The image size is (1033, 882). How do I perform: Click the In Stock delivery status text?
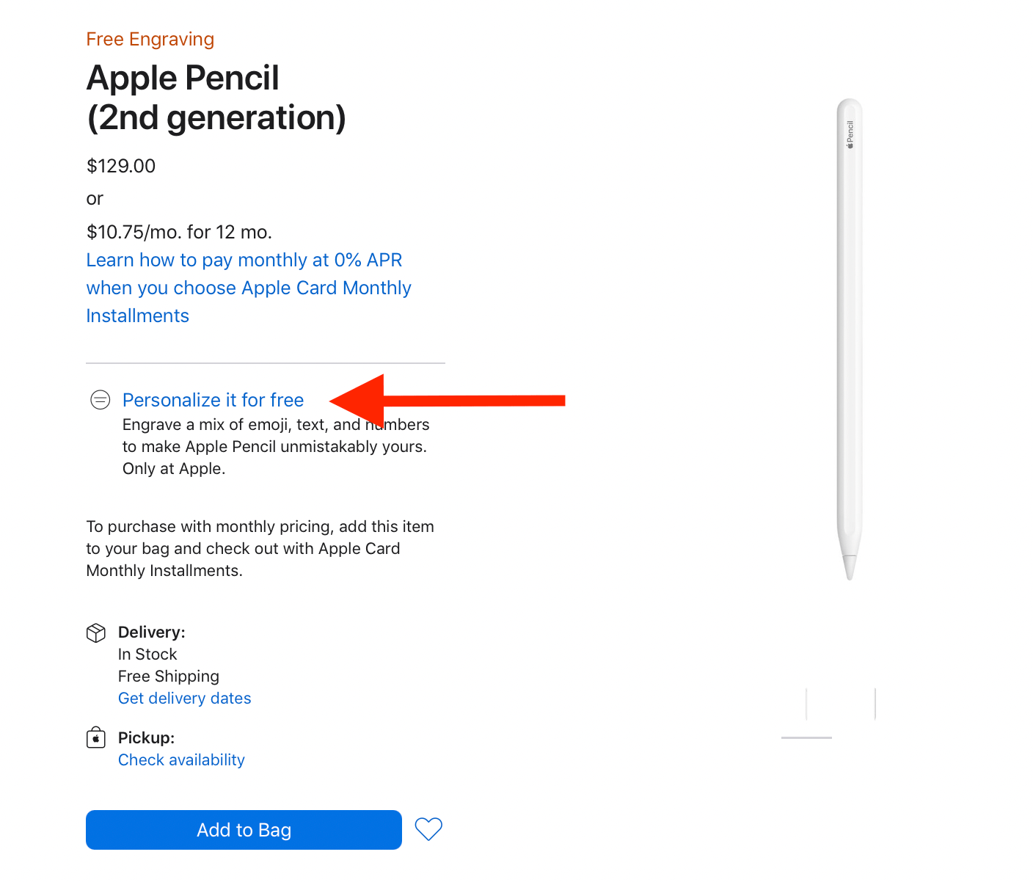click(147, 654)
